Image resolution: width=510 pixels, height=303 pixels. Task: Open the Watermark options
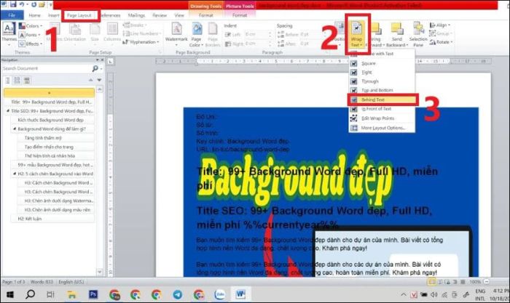[176, 33]
